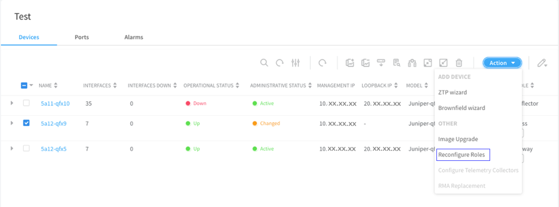The width and height of the screenshot is (559, 207).
Task: Open the 5a12-qfx9 device link
Action: coord(54,123)
